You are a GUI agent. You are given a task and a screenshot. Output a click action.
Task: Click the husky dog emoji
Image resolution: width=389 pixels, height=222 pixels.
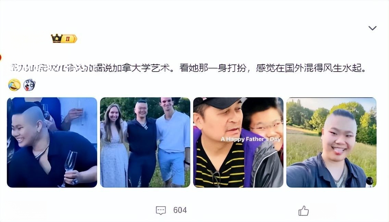coord(29,85)
